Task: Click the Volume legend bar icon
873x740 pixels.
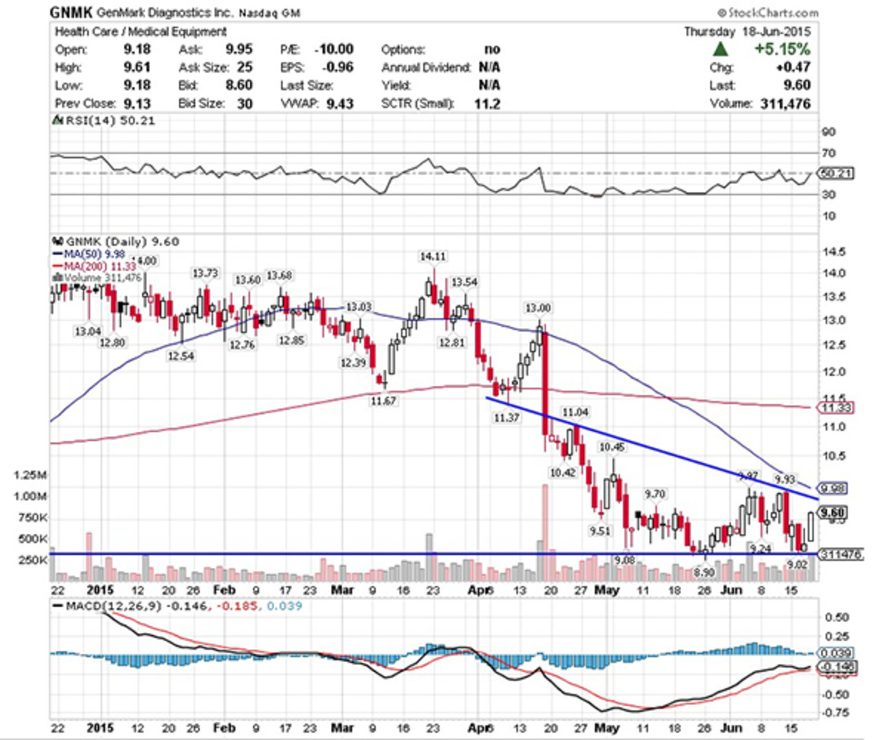Action: point(58,278)
